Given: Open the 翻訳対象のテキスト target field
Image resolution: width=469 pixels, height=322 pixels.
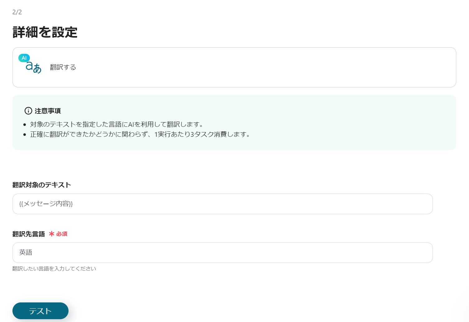Looking at the screenshot, I should [222, 204].
